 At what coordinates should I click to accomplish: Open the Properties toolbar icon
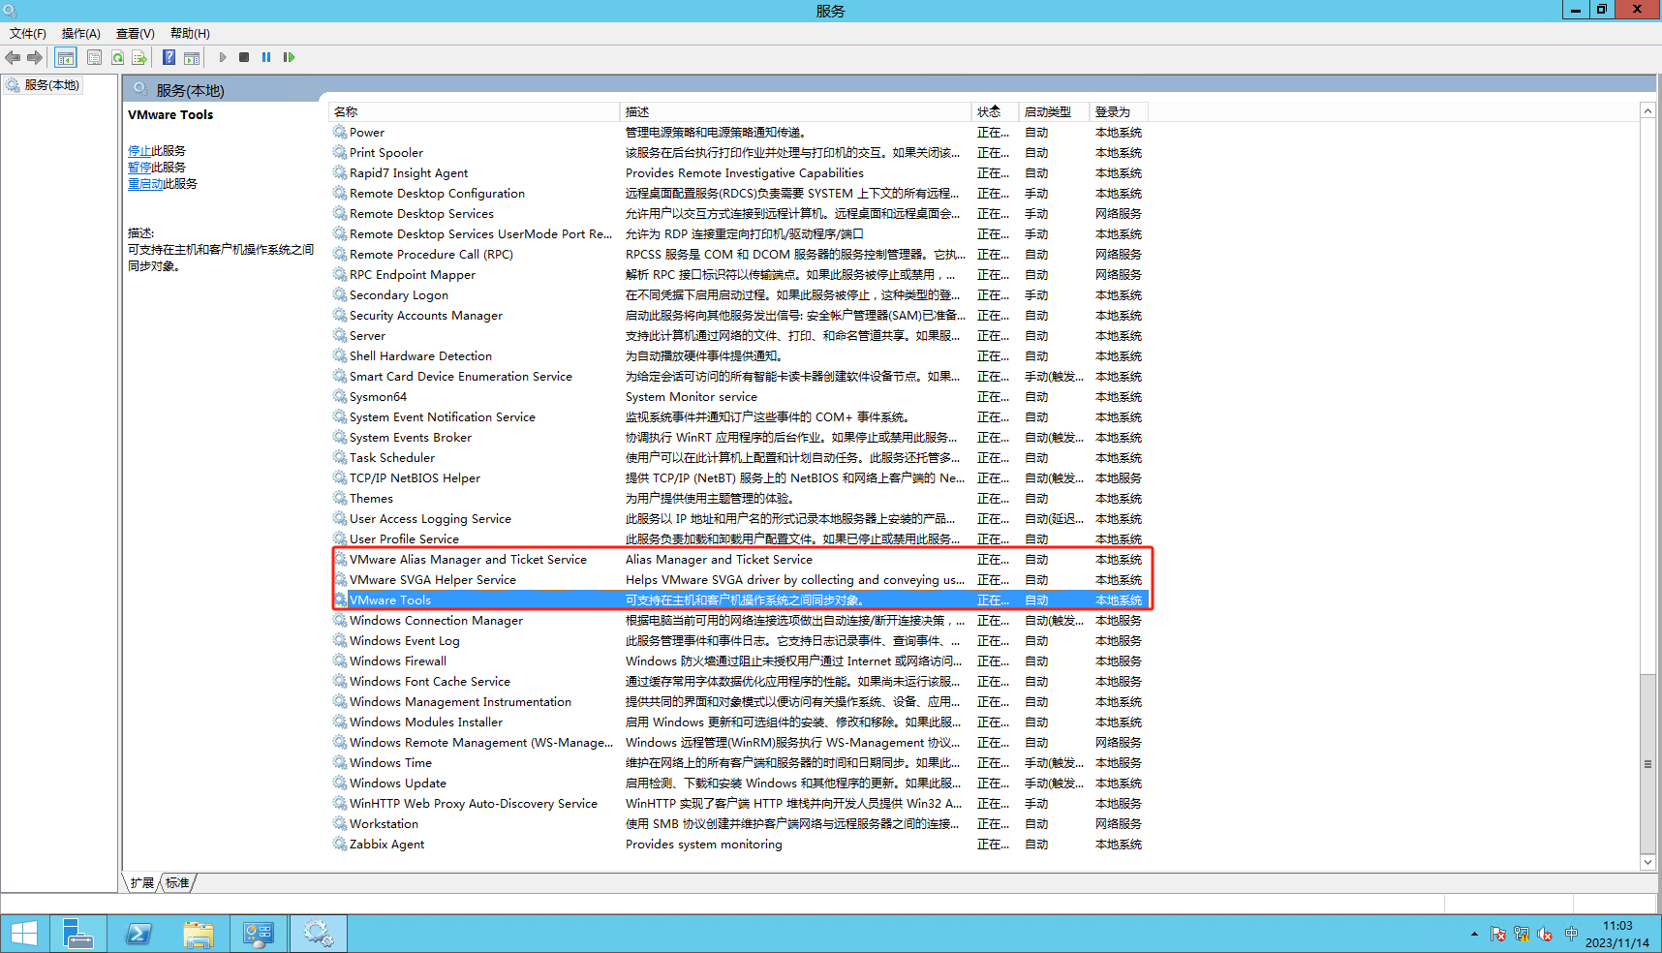click(94, 58)
